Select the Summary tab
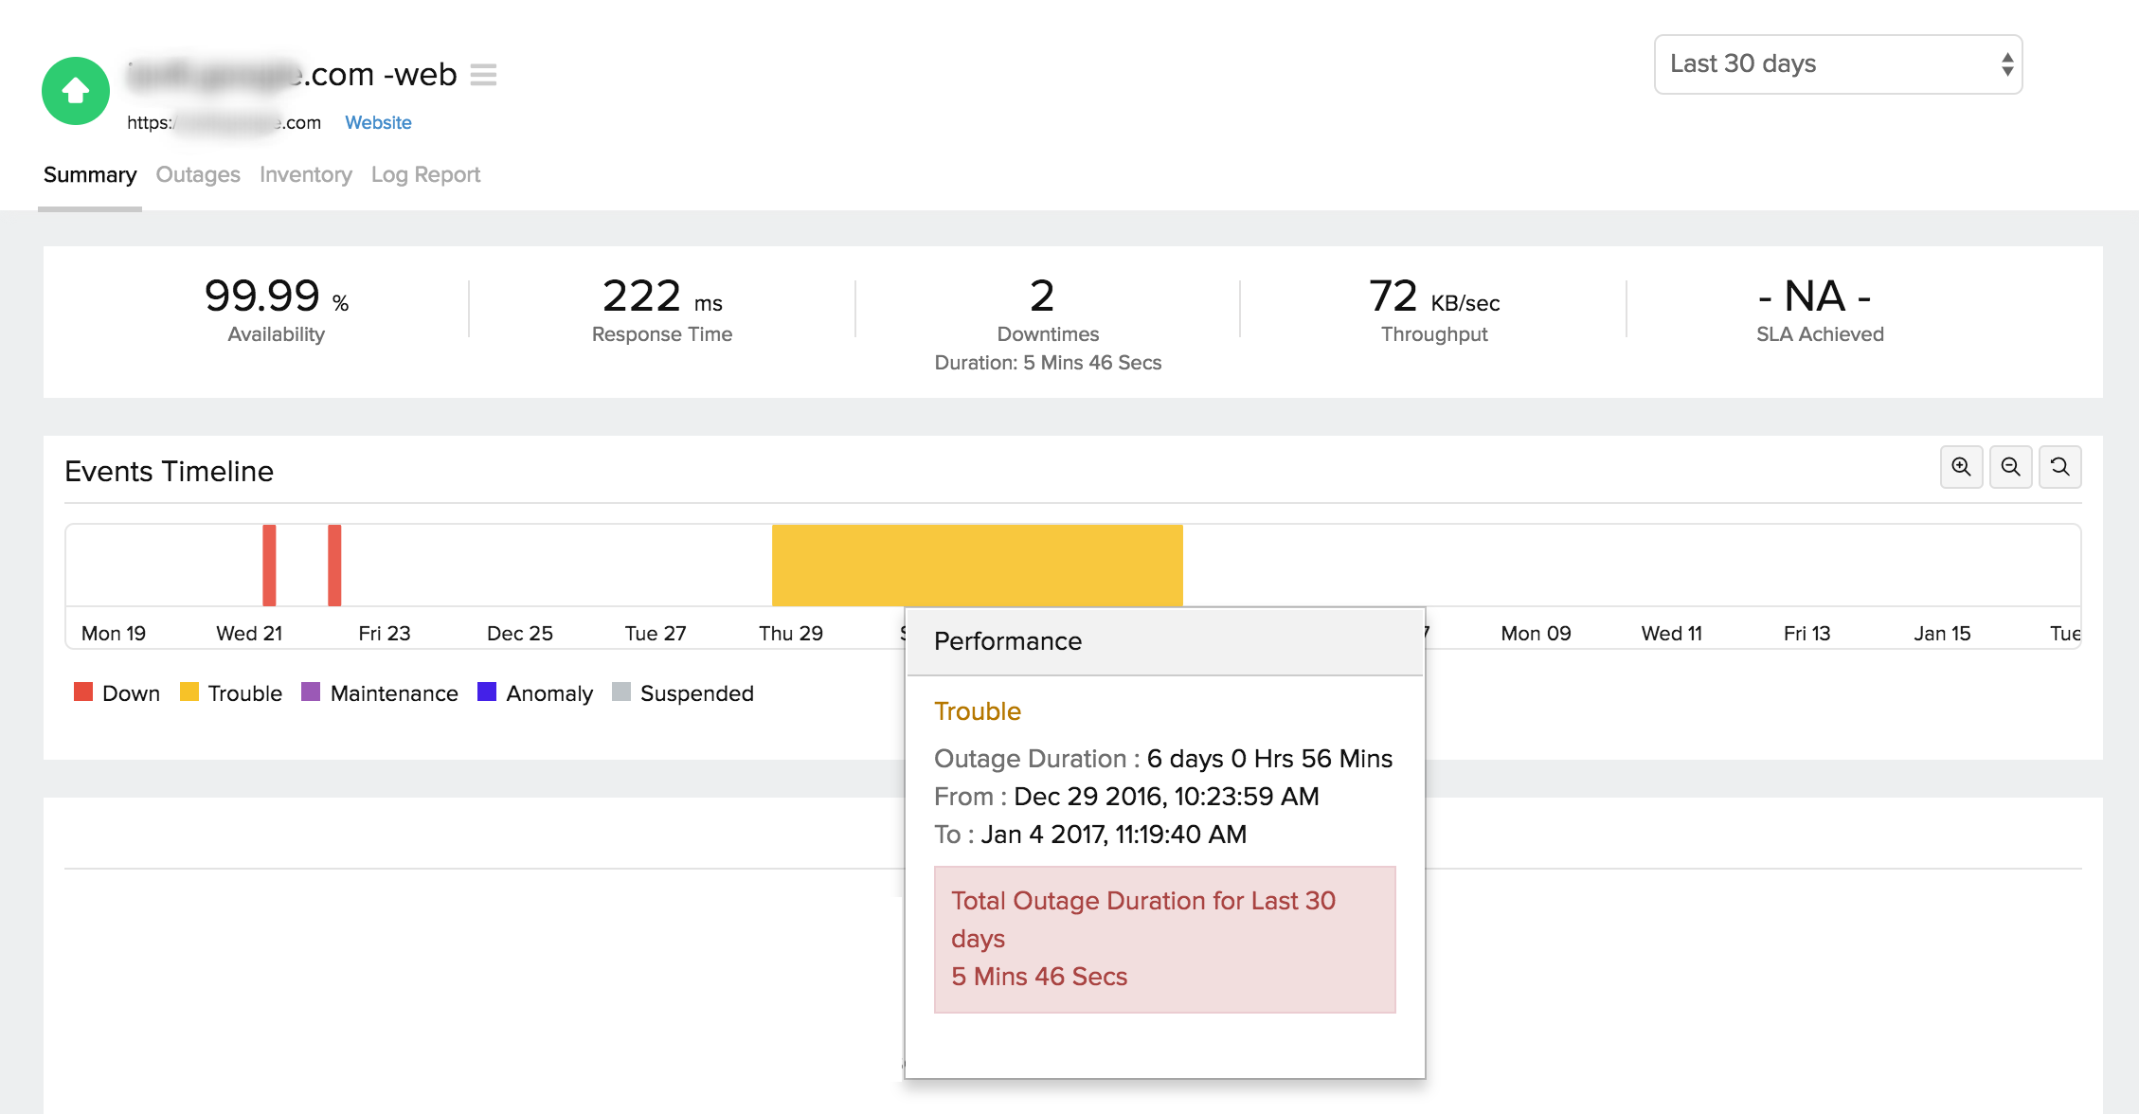The image size is (2139, 1114). [90, 174]
